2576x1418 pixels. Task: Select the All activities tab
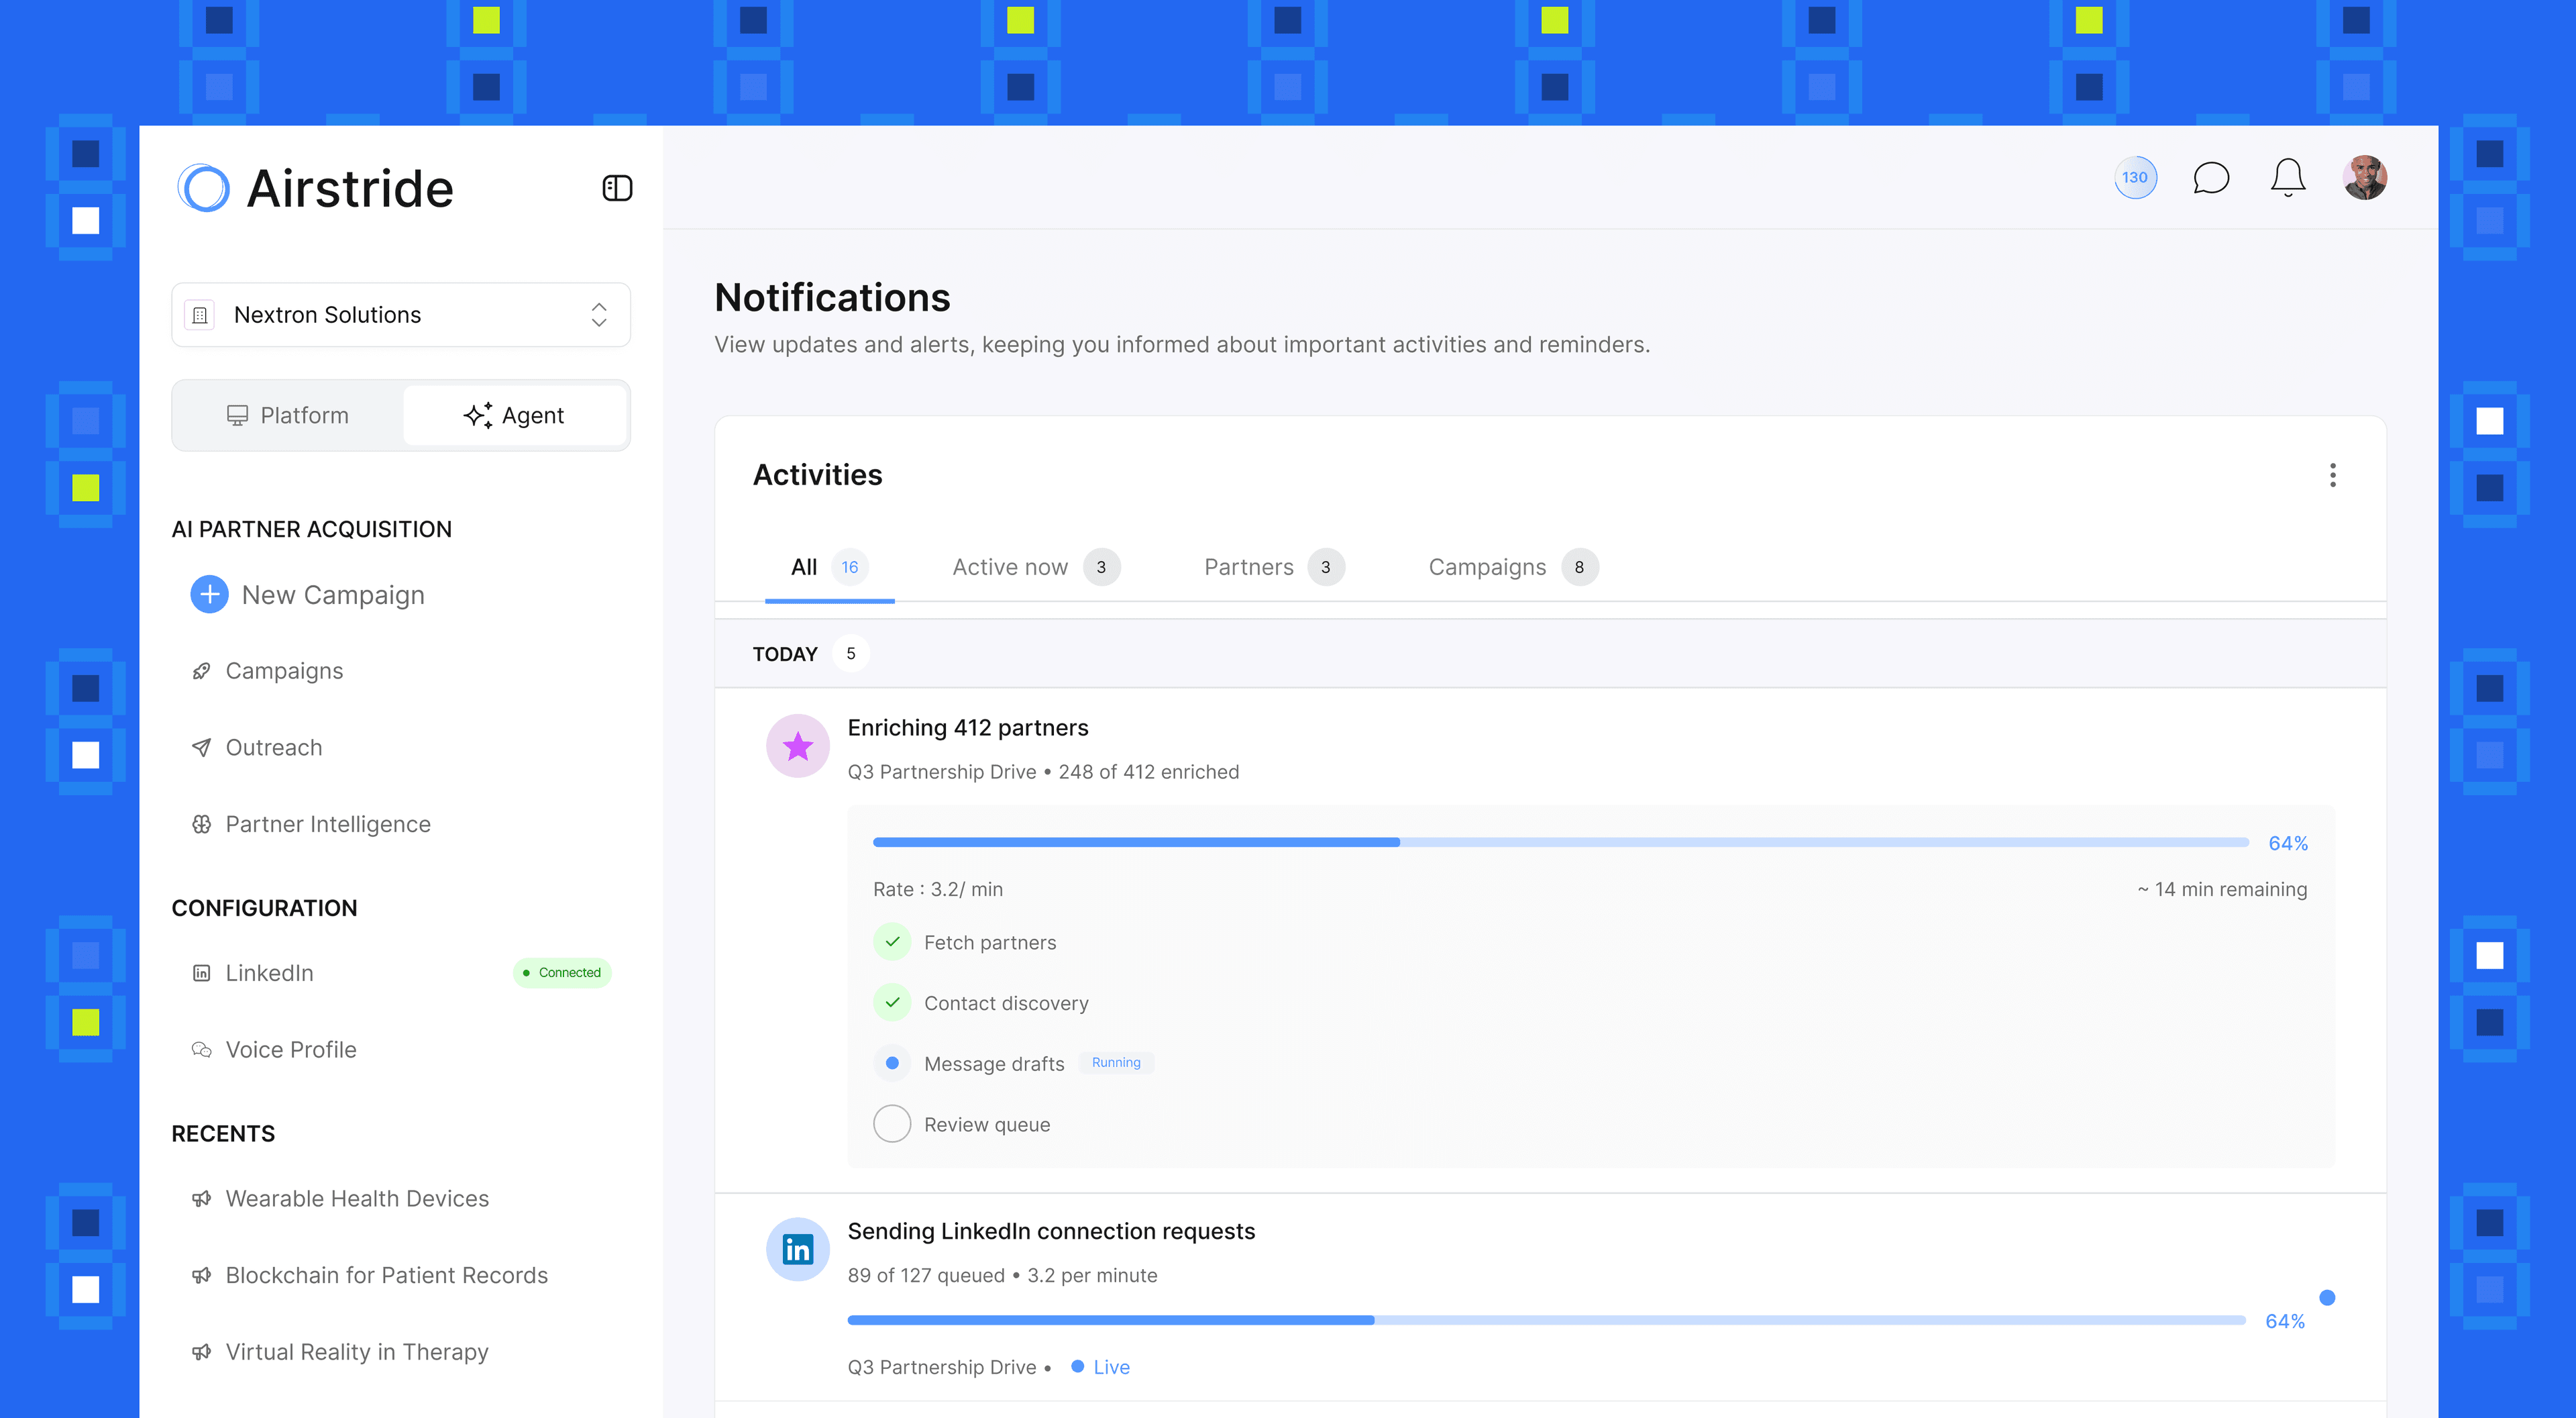click(829, 567)
